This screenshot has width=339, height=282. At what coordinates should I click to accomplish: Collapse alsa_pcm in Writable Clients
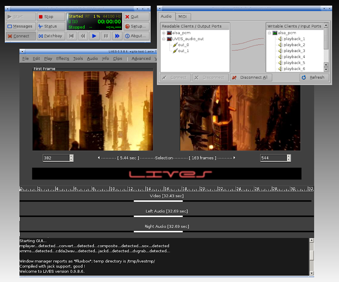[x=270, y=33]
